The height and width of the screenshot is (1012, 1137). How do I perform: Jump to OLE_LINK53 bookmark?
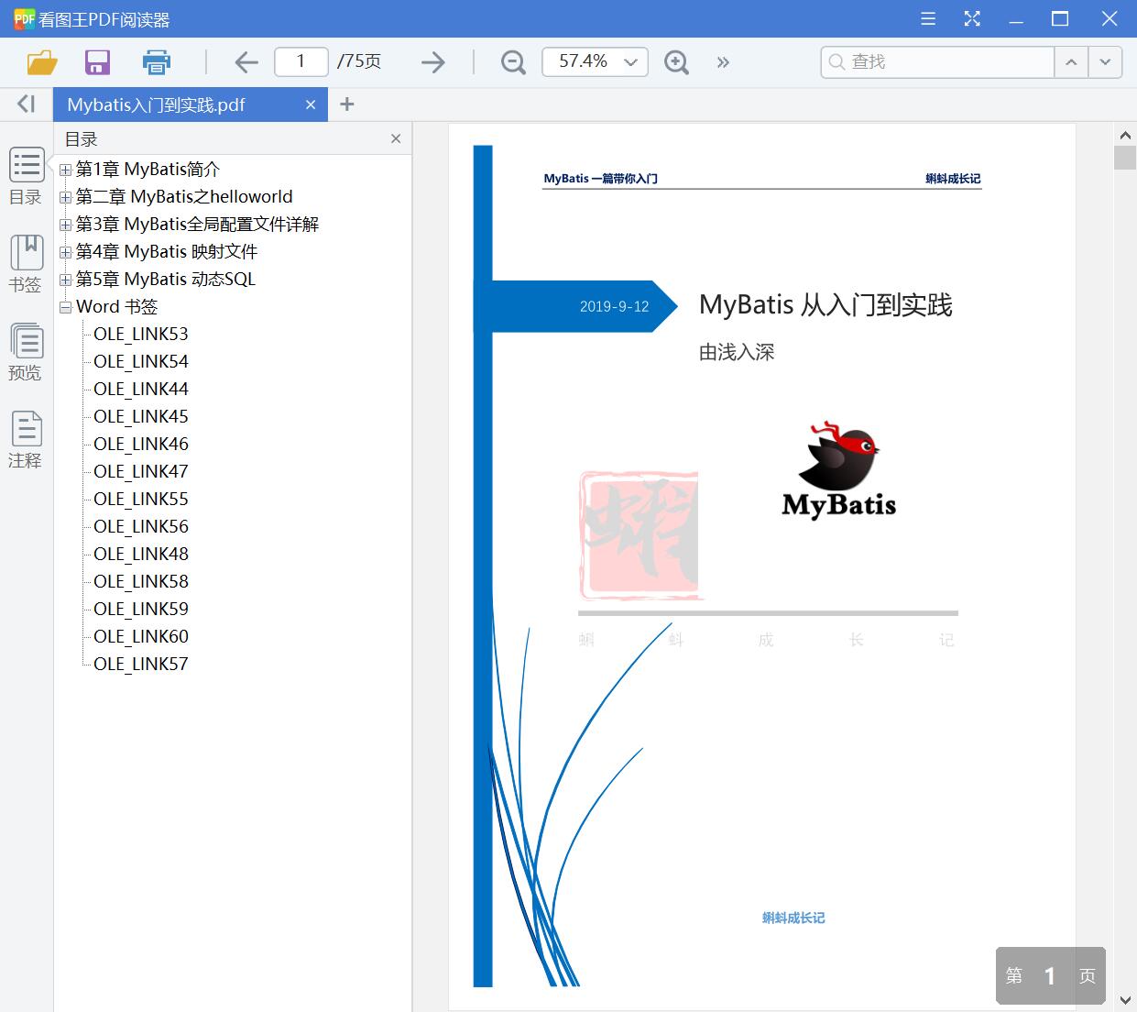pyautogui.click(x=141, y=335)
